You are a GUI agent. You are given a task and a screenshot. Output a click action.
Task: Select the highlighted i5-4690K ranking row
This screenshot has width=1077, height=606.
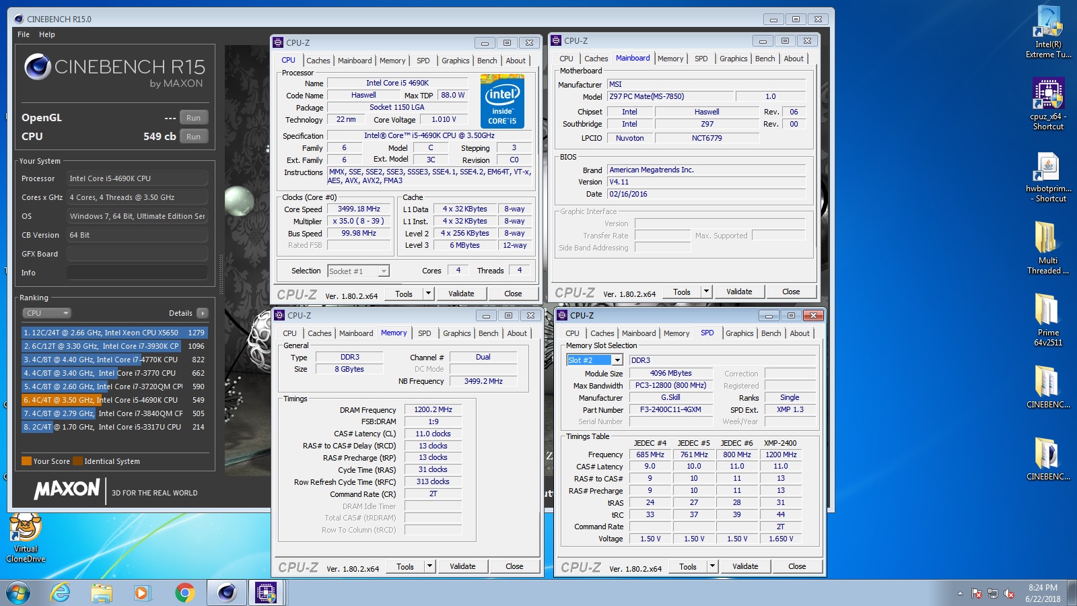tap(114, 400)
